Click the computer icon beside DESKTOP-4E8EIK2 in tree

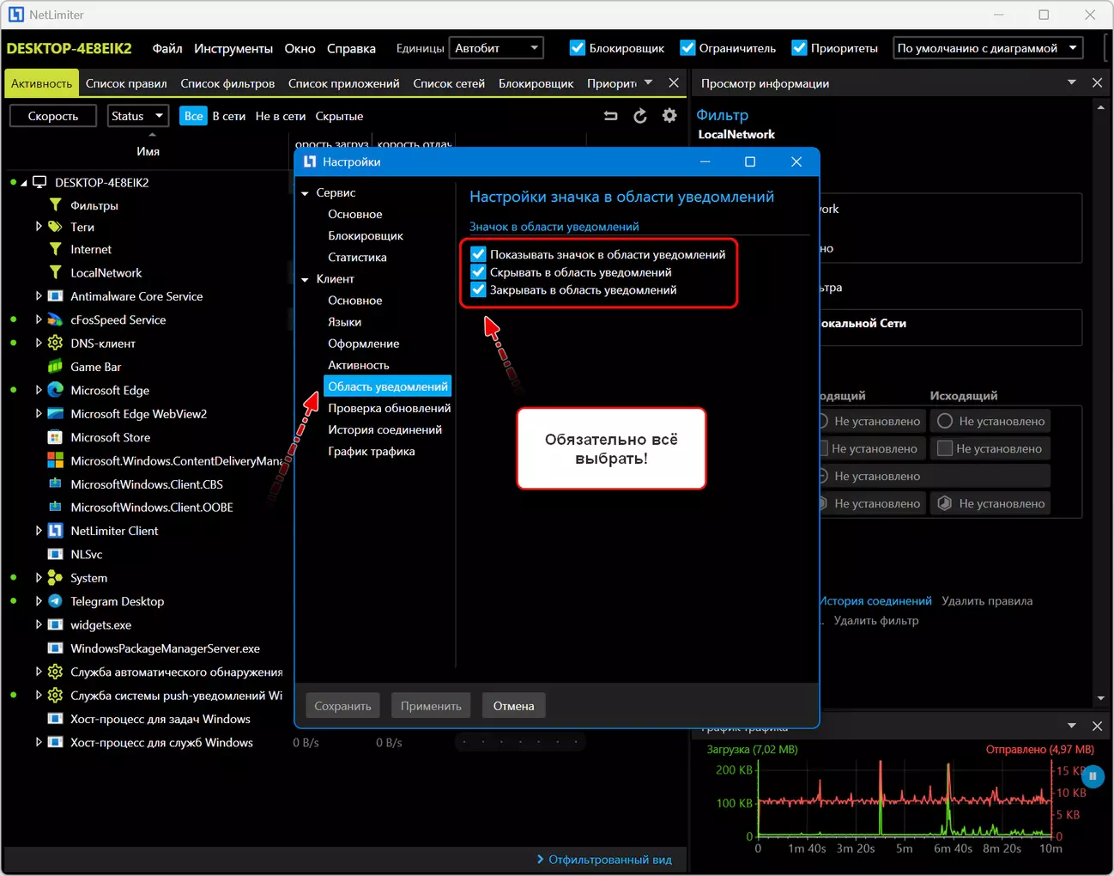[39, 182]
